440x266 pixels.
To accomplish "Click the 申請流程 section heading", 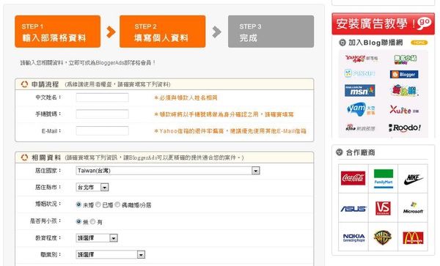I will click(x=45, y=84).
